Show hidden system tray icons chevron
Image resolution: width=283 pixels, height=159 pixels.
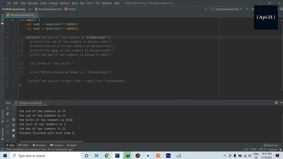[x=225, y=155]
